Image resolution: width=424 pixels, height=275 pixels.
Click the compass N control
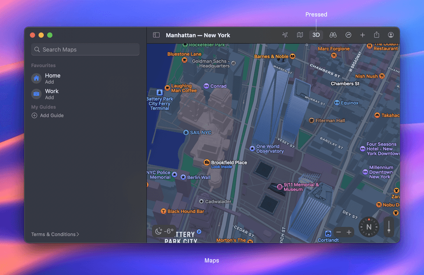point(369,227)
